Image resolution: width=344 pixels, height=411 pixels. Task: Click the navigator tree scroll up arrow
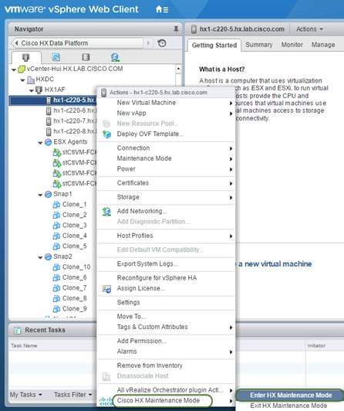178,69
